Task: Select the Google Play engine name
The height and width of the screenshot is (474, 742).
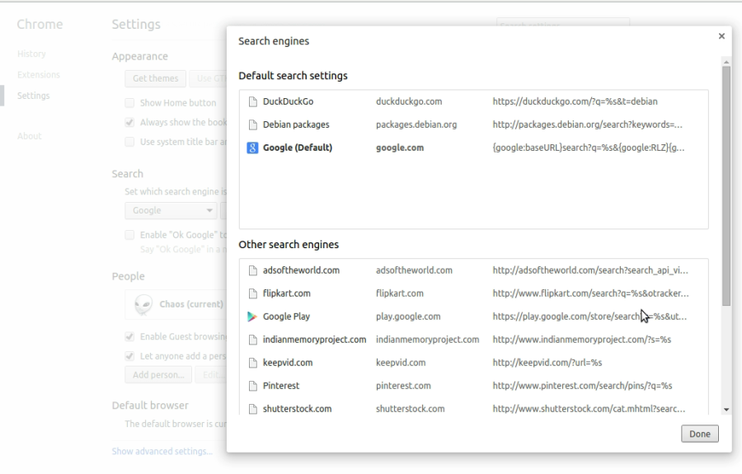Action: click(286, 317)
